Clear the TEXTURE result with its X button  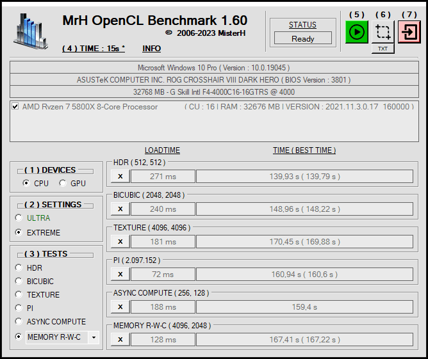coord(120,241)
